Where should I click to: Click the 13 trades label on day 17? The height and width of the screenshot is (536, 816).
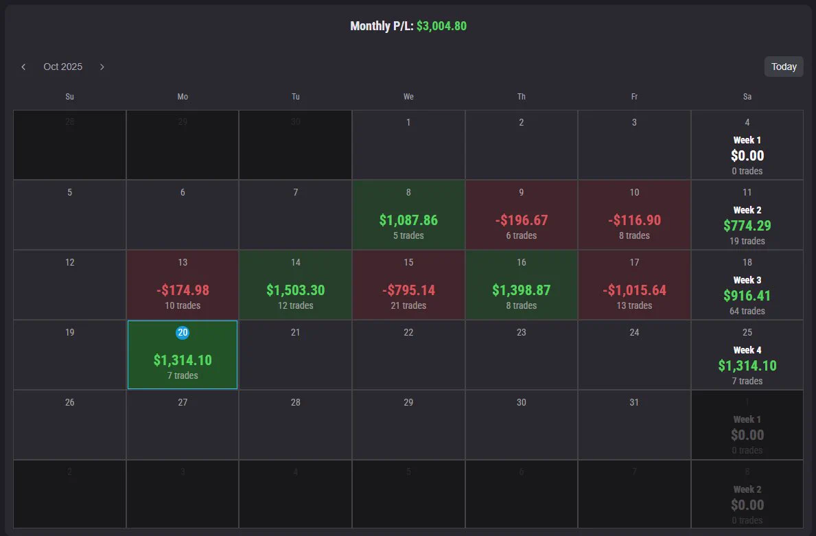pos(634,305)
